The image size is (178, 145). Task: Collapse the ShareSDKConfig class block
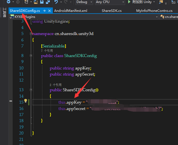click(x=31, y=56)
